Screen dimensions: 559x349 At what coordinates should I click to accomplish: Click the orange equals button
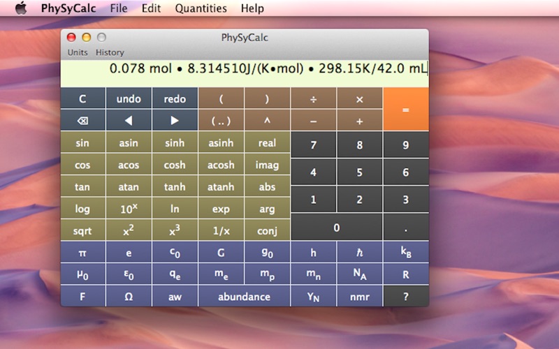tap(406, 110)
